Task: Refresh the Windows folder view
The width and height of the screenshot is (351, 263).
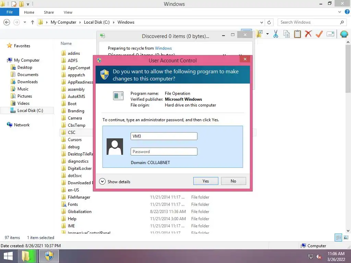Action: (x=269, y=22)
